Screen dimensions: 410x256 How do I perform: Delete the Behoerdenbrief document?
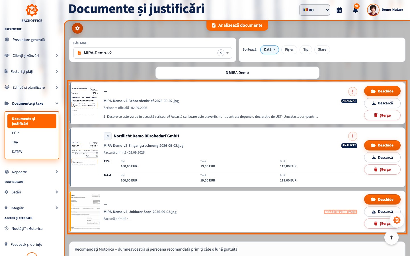pos(382,115)
